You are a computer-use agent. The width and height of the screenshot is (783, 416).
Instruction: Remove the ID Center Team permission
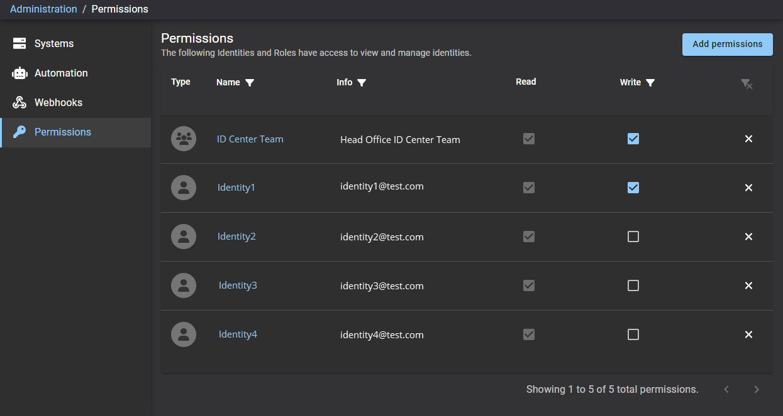[748, 139]
